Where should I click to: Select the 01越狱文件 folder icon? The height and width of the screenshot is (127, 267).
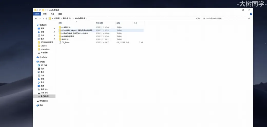click(x=60, y=27)
